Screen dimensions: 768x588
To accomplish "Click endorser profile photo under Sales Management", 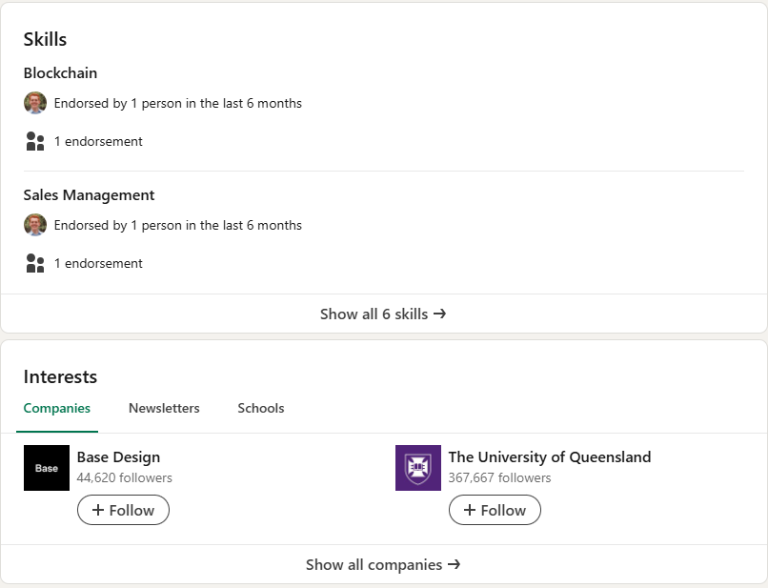I will tap(35, 225).
